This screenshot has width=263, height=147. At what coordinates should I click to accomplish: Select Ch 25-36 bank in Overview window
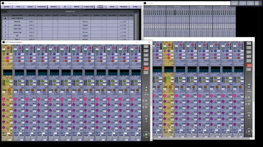(x=201, y=7)
